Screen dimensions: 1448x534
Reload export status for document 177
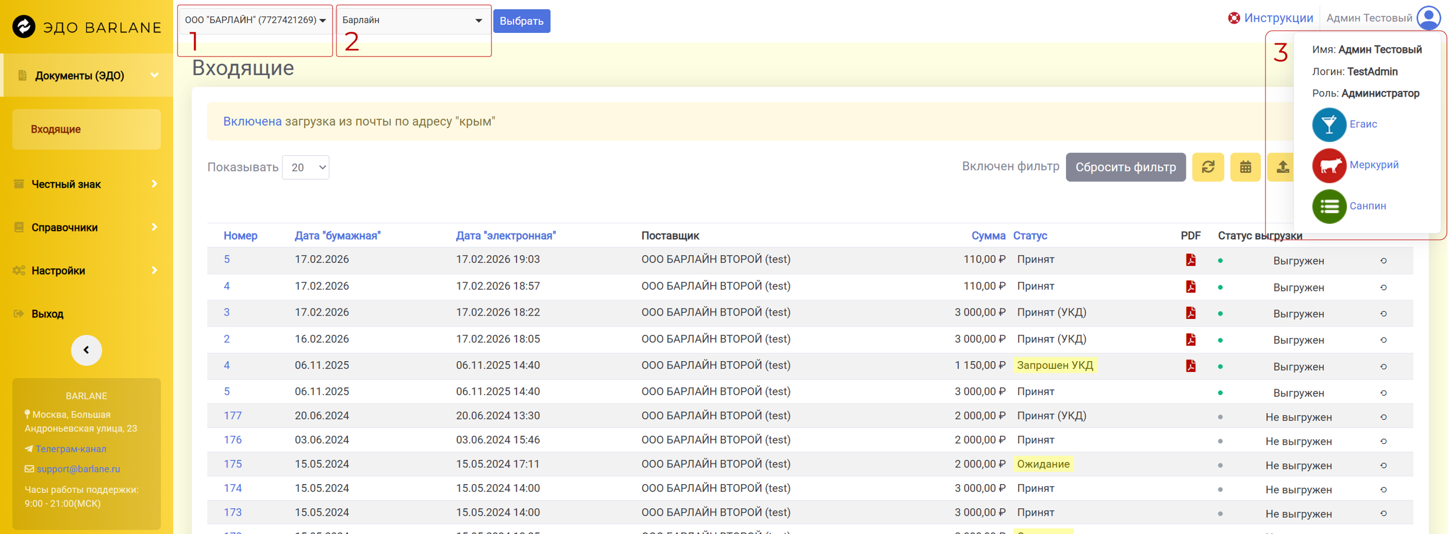(x=1383, y=417)
